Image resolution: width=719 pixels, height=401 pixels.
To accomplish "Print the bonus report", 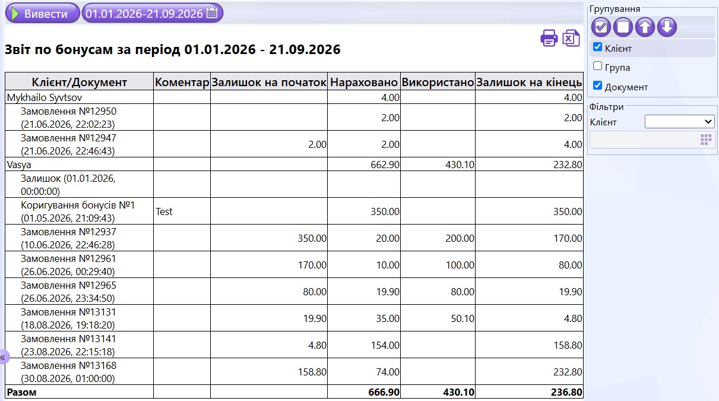I will pyautogui.click(x=549, y=38).
